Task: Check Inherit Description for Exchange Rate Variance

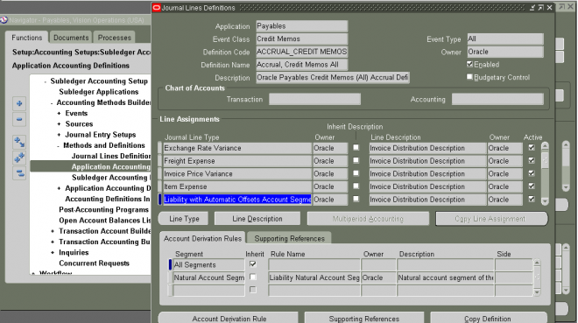Action: (x=356, y=147)
